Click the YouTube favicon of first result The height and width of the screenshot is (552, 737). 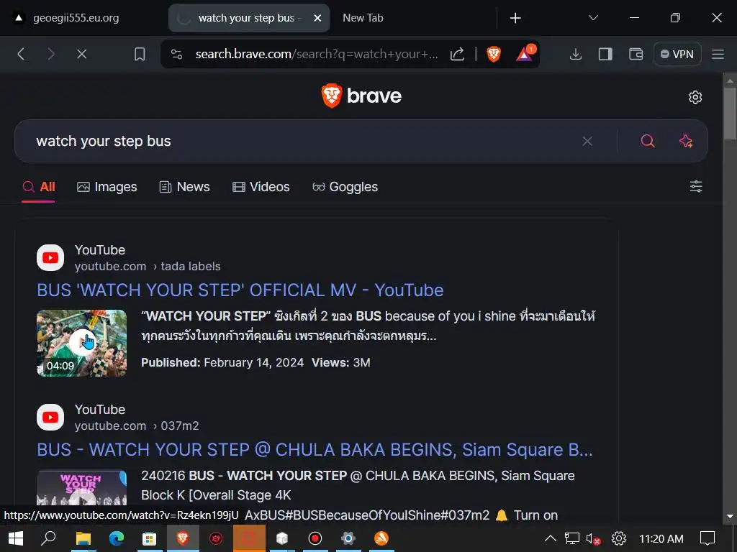(x=50, y=258)
